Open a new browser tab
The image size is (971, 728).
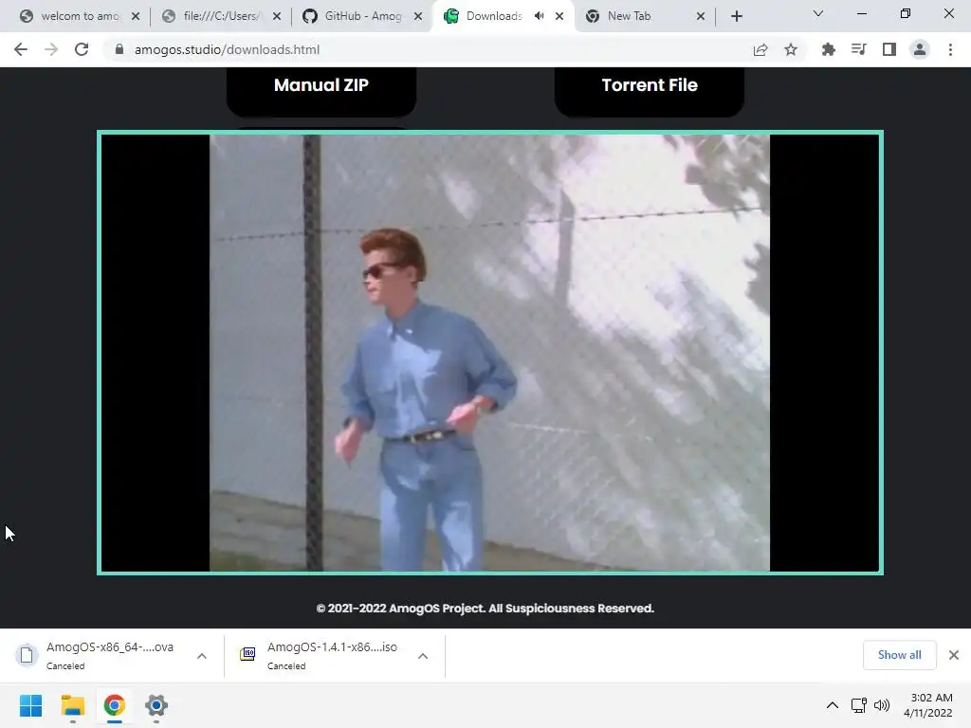(x=736, y=16)
